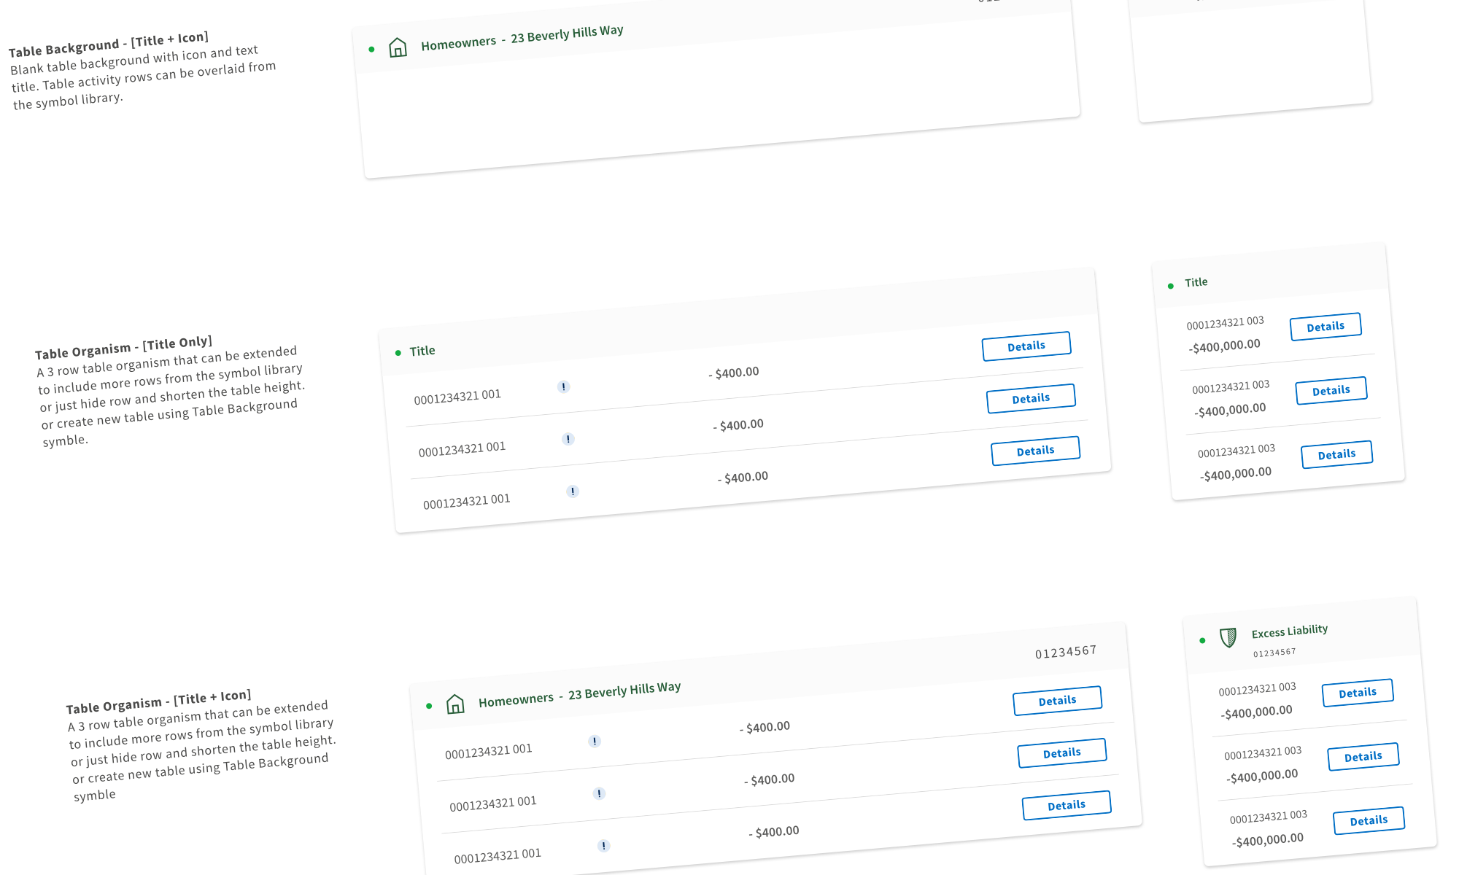Click first Details button in Excess Liability card
Image resolution: width=1459 pixels, height=875 pixels.
tap(1357, 693)
